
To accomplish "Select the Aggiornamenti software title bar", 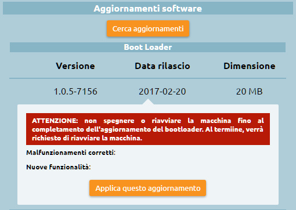I will 148,8.
